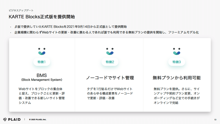Click the title KARTE Blocks正式版を提供開始
The image size is (220, 124).
42,17
